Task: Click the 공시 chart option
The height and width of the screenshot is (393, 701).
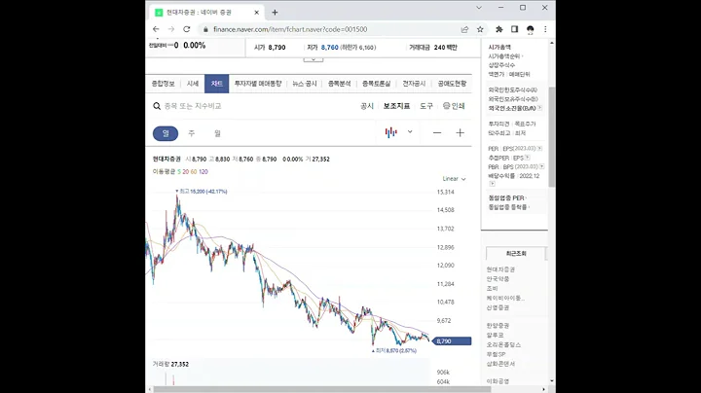Action: pyautogui.click(x=367, y=106)
